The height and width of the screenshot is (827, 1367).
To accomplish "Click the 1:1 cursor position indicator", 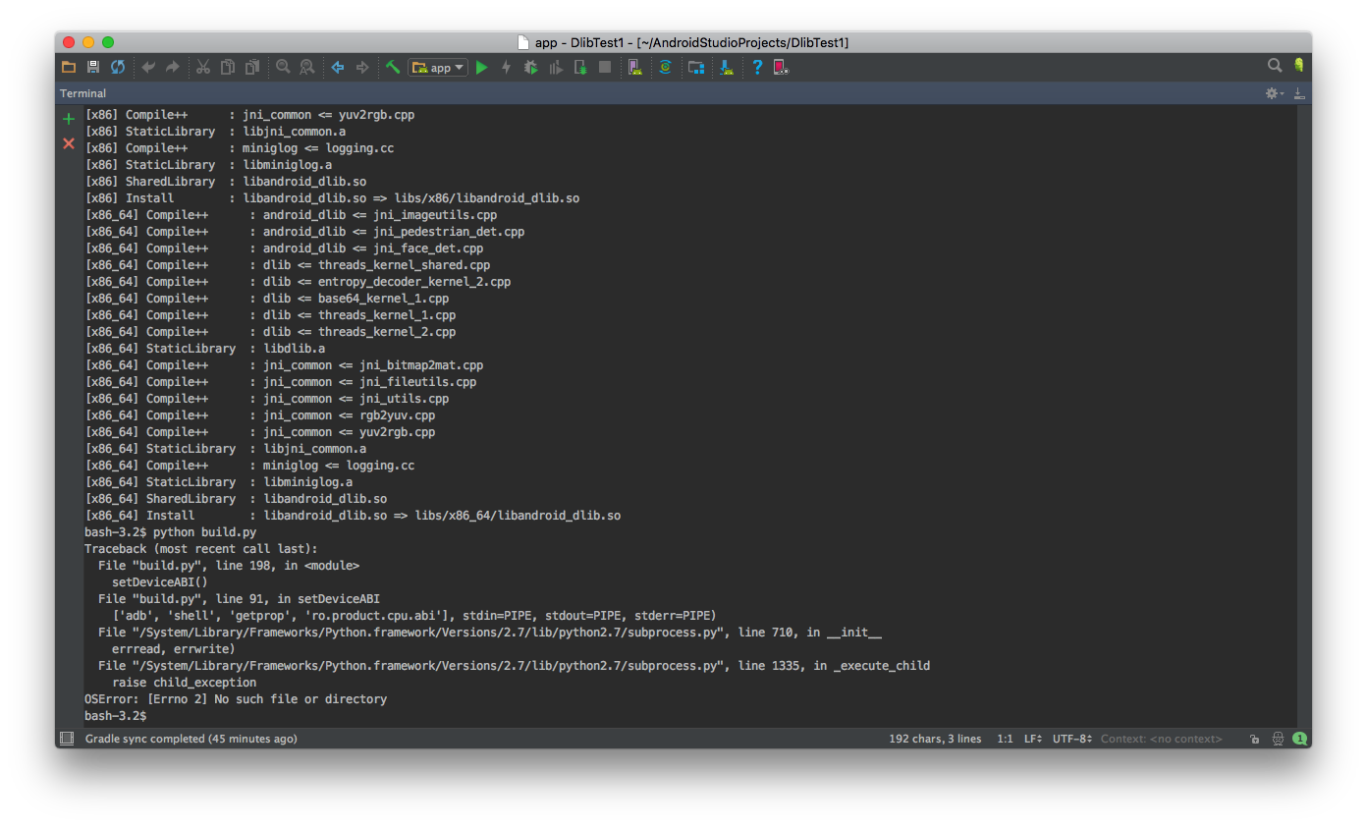I will [1005, 739].
